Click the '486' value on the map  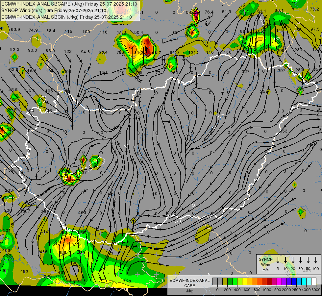click(x=43, y=252)
